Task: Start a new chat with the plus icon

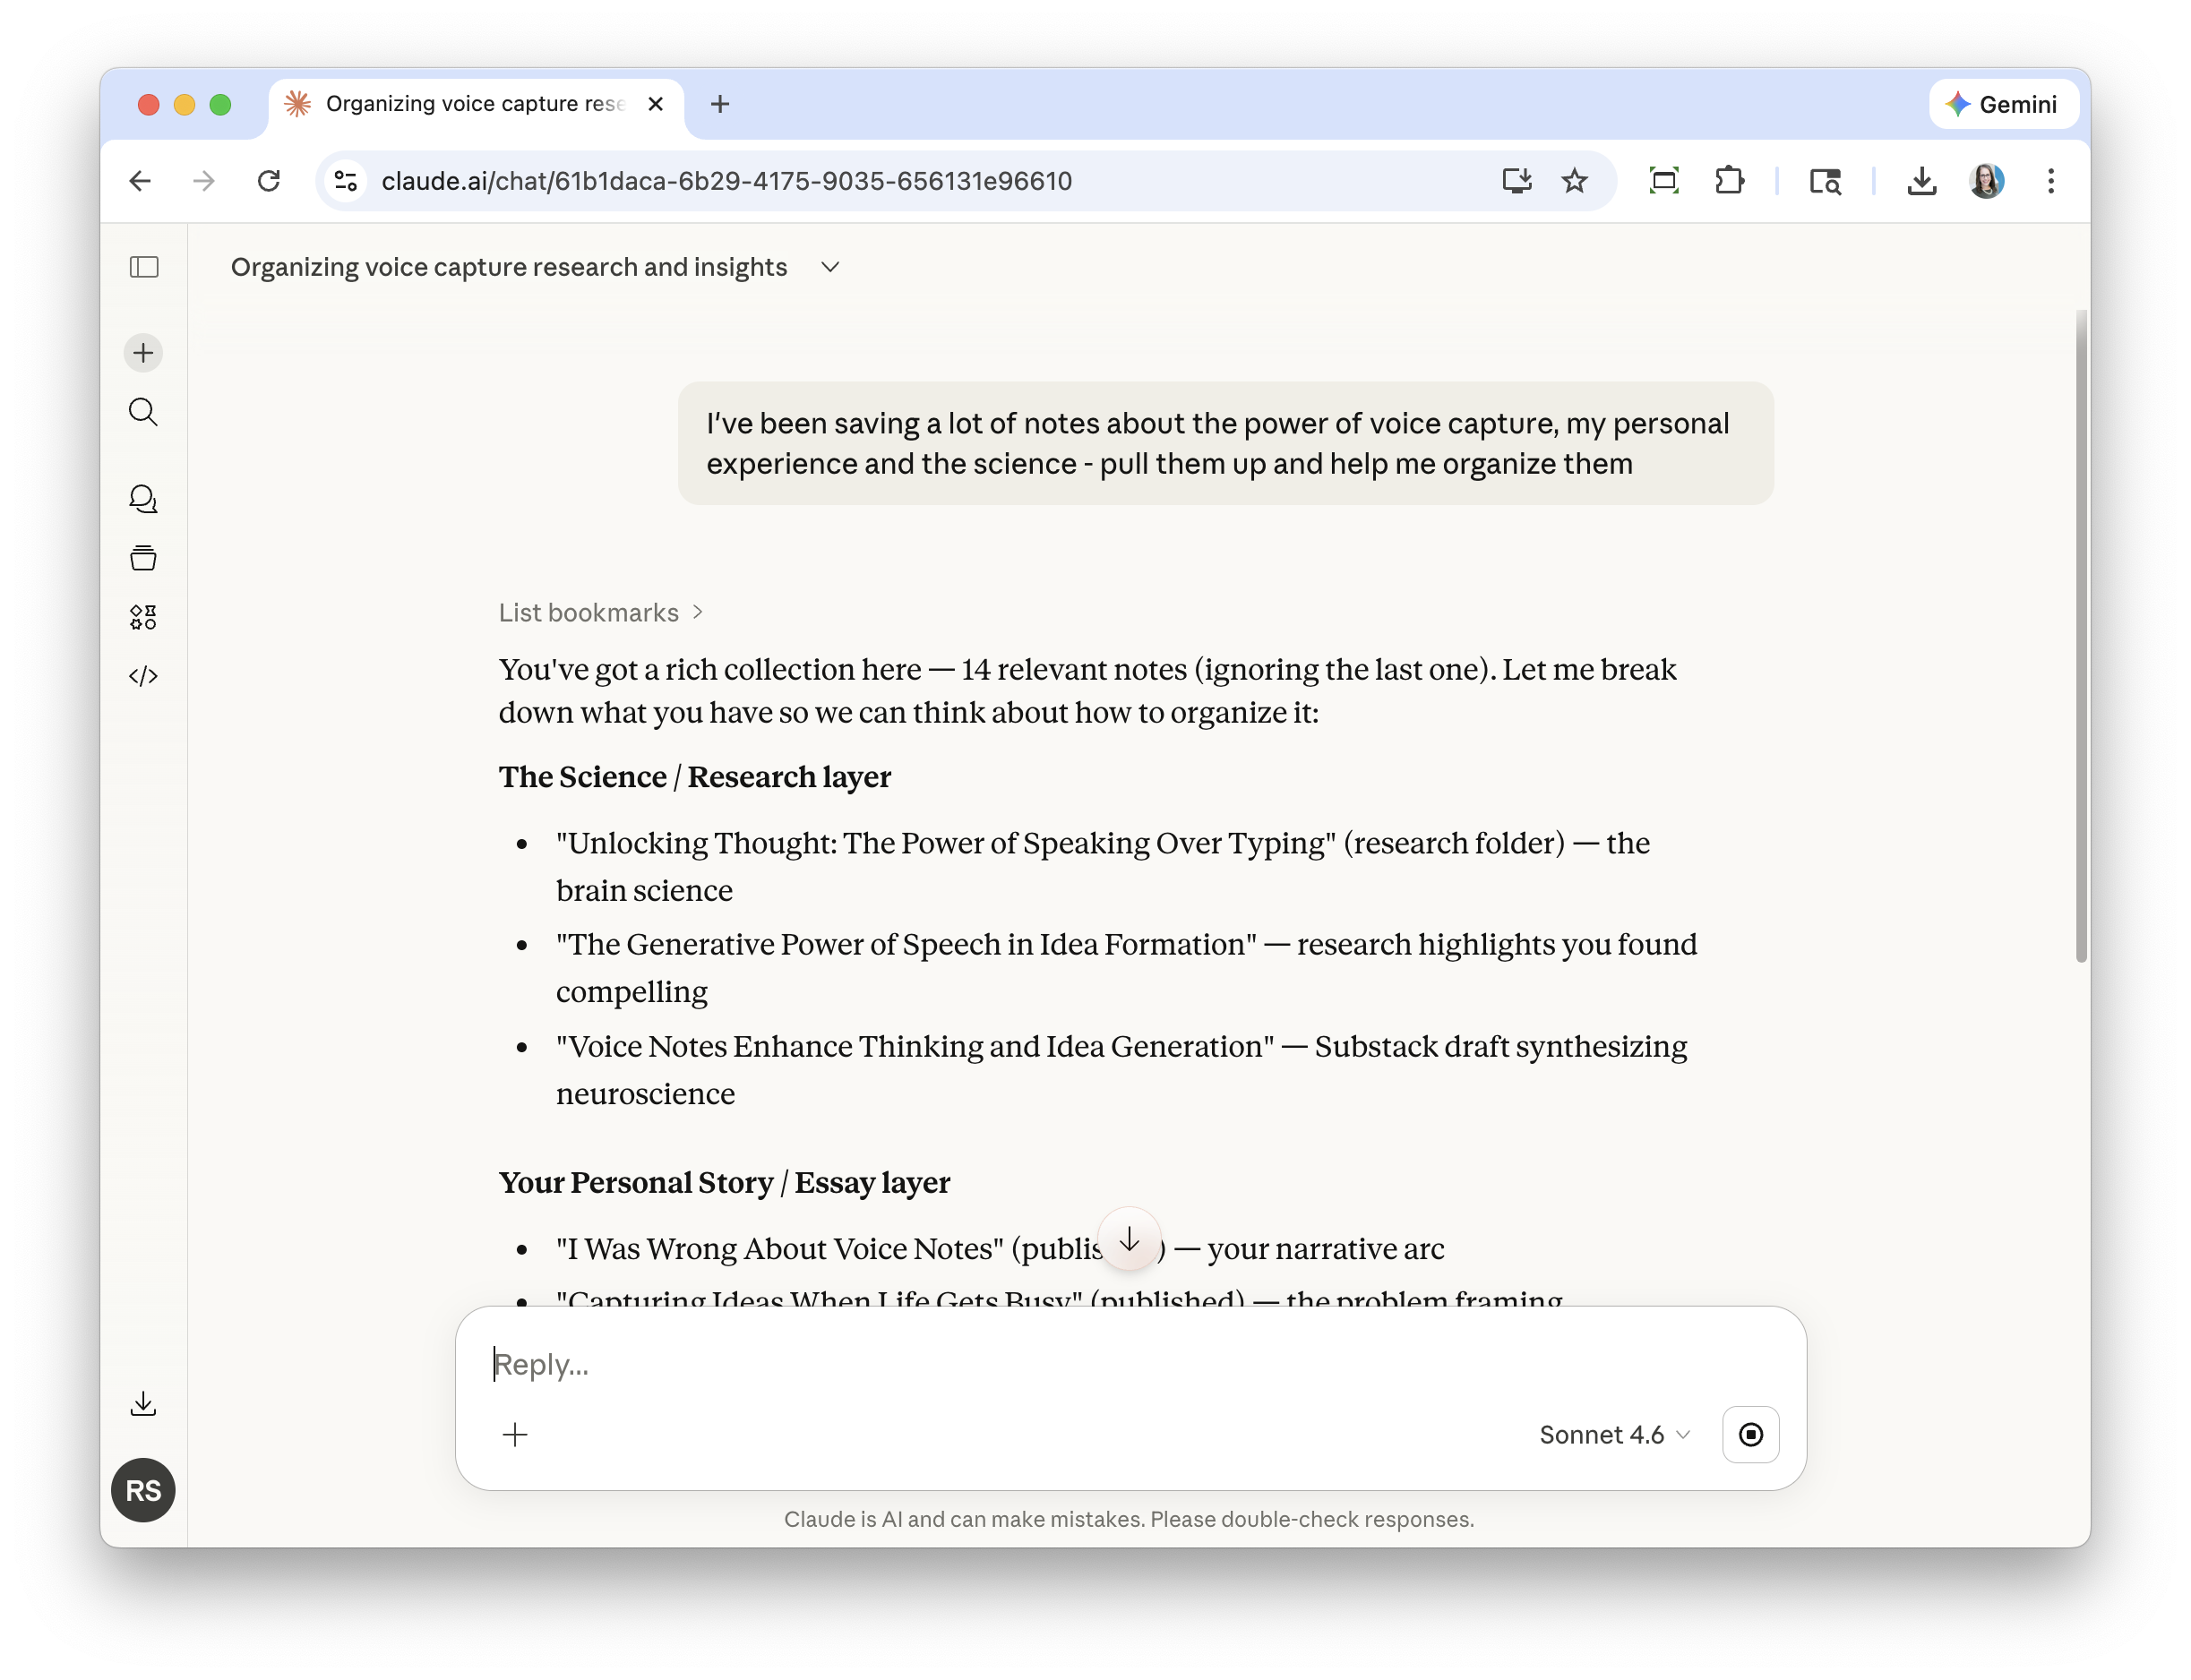Action: coord(143,352)
